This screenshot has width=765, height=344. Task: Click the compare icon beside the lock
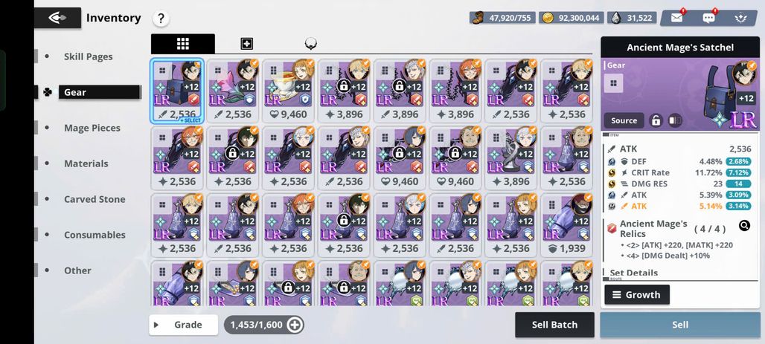click(x=673, y=120)
